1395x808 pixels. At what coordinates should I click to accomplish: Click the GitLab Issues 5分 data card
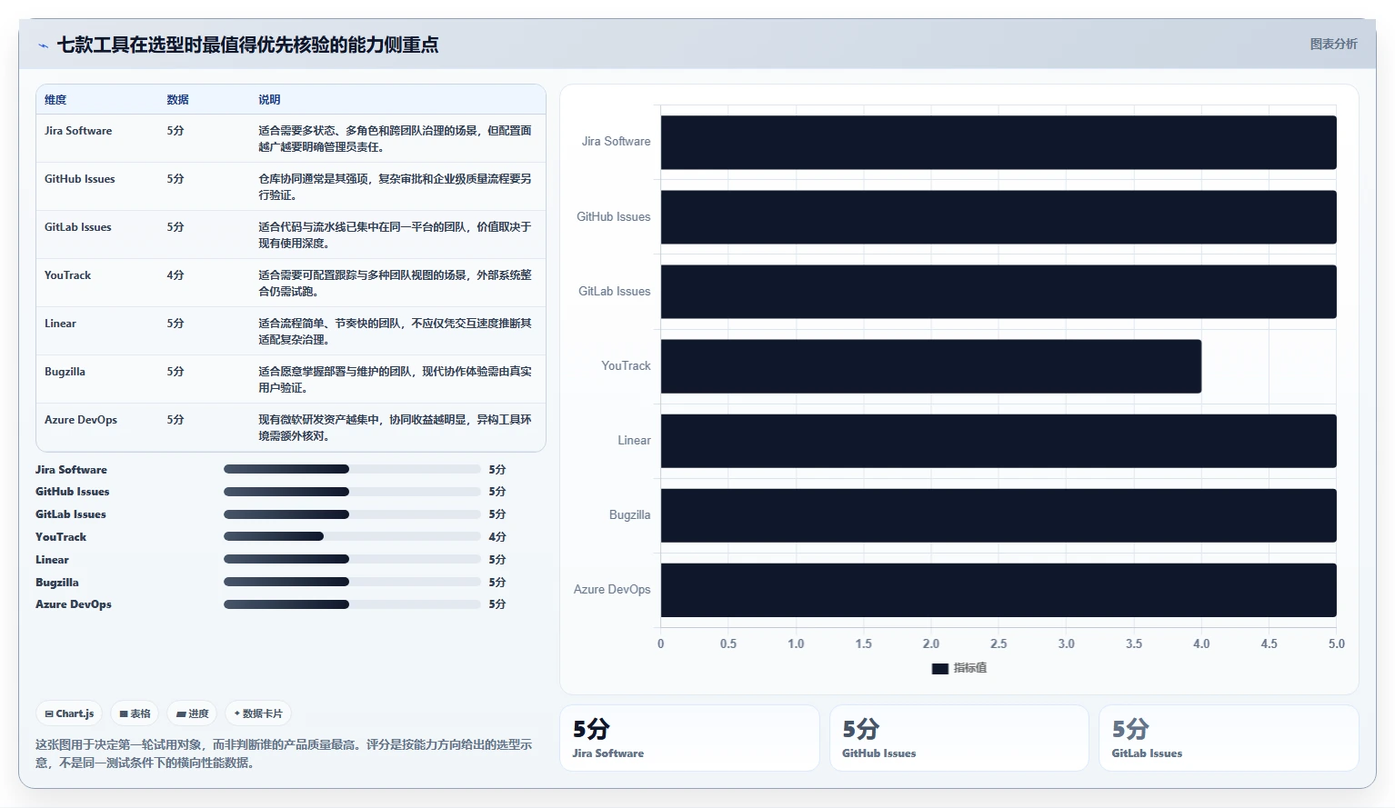click(x=1229, y=738)
